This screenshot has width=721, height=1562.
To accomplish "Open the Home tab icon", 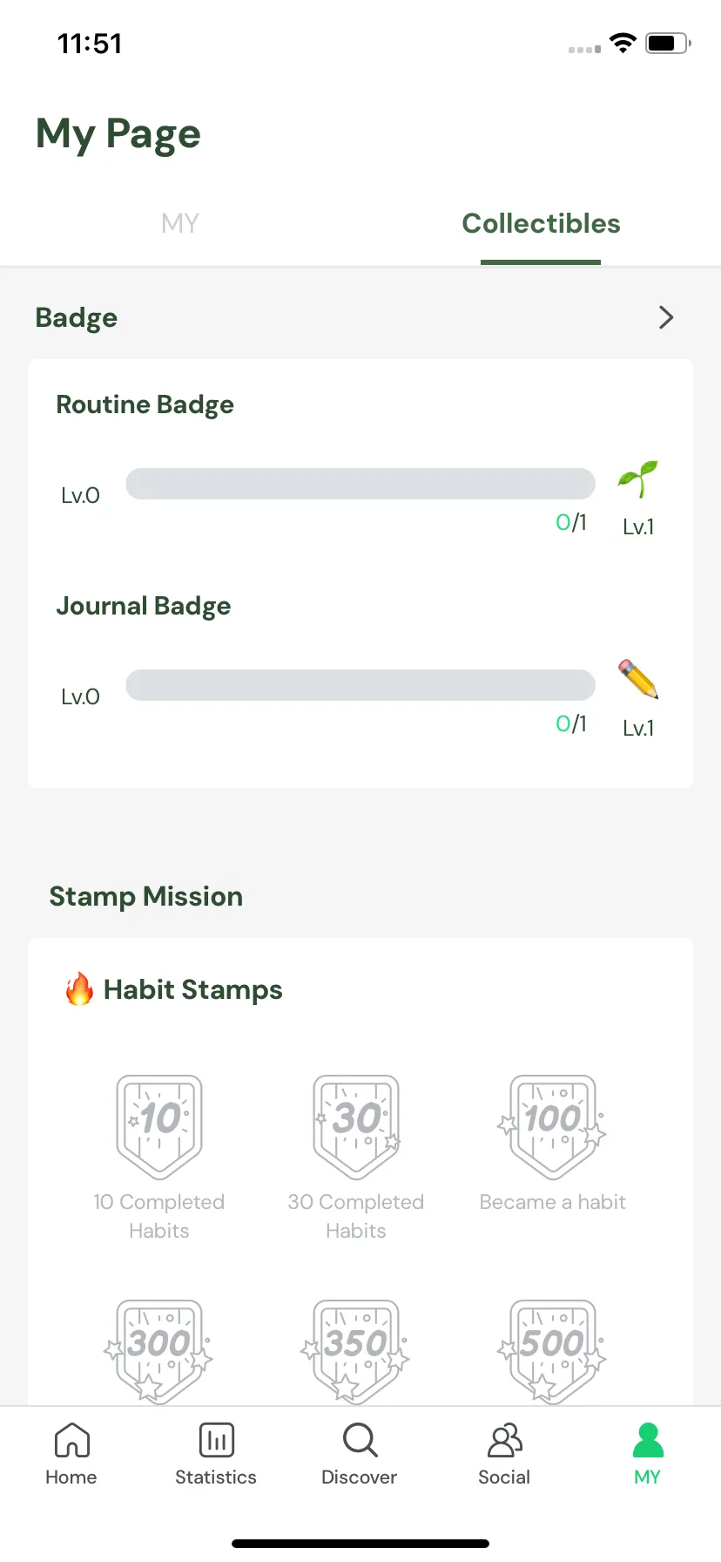I will point(71,1440).
